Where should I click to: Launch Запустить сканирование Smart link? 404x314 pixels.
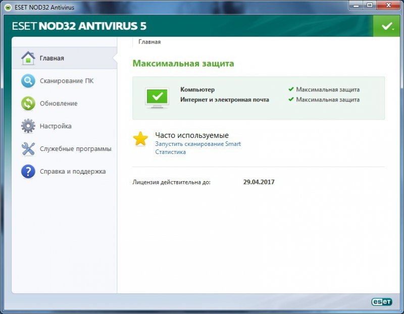pyautogui.click(x=198, y=144)
